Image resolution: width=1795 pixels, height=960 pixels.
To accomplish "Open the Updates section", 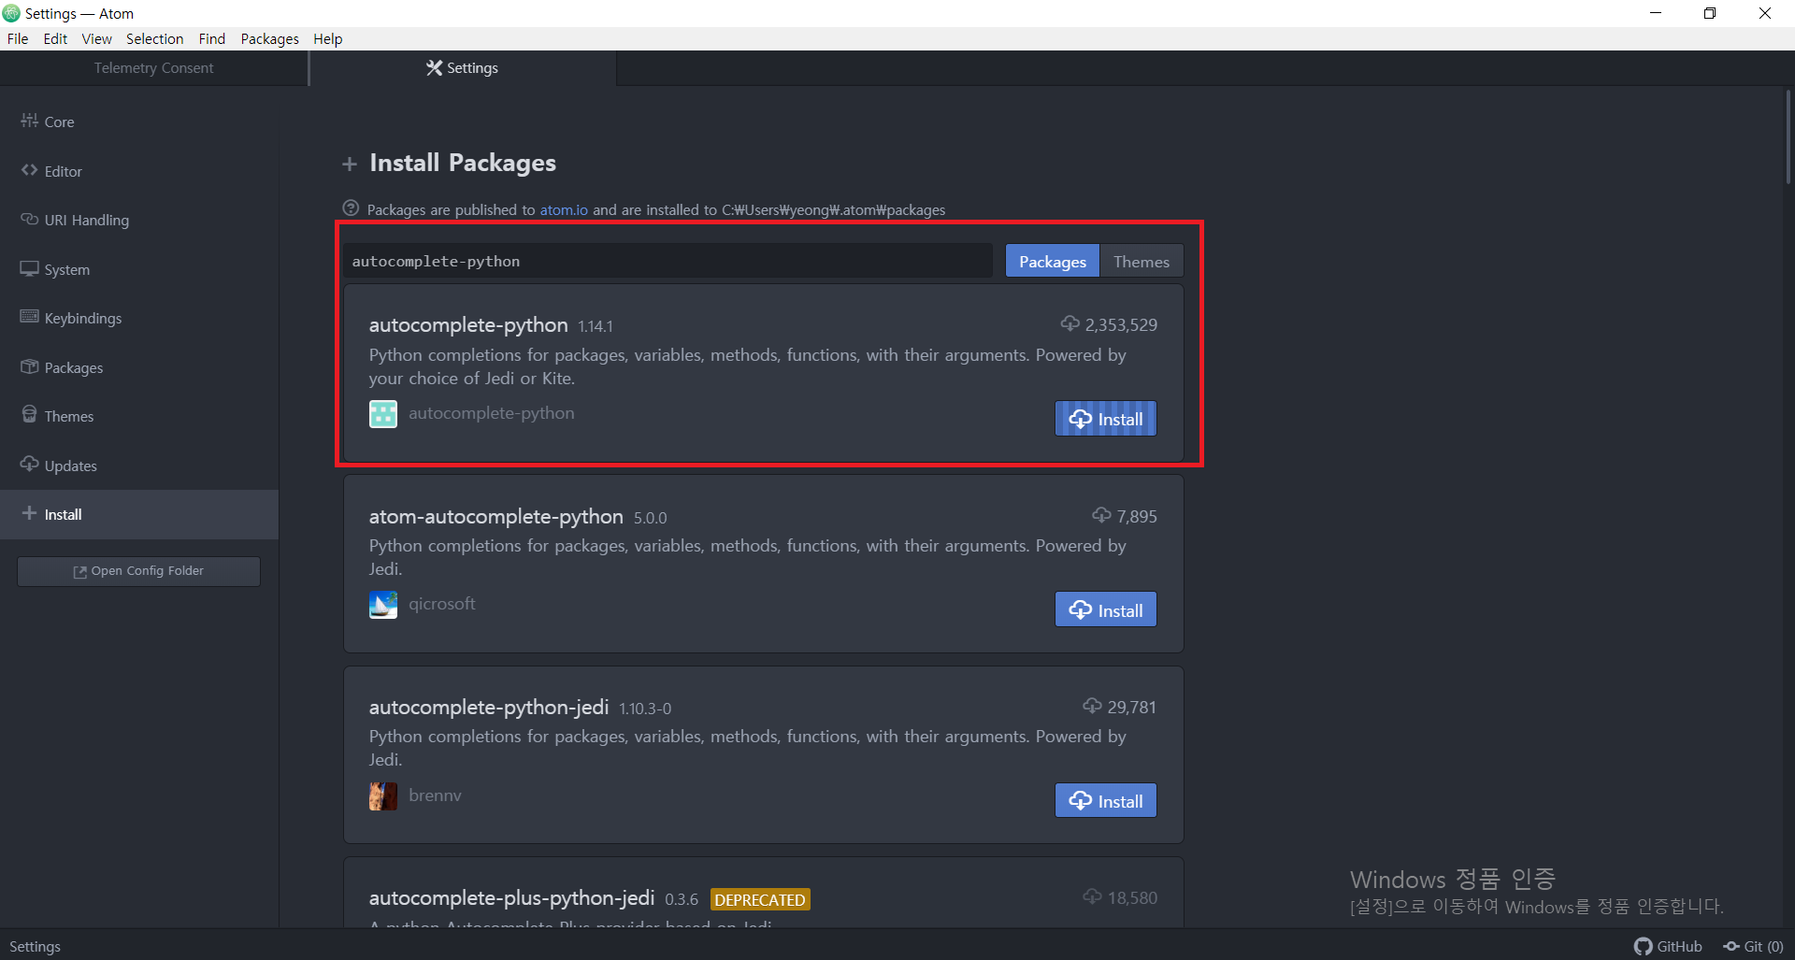I will (139, 466).
